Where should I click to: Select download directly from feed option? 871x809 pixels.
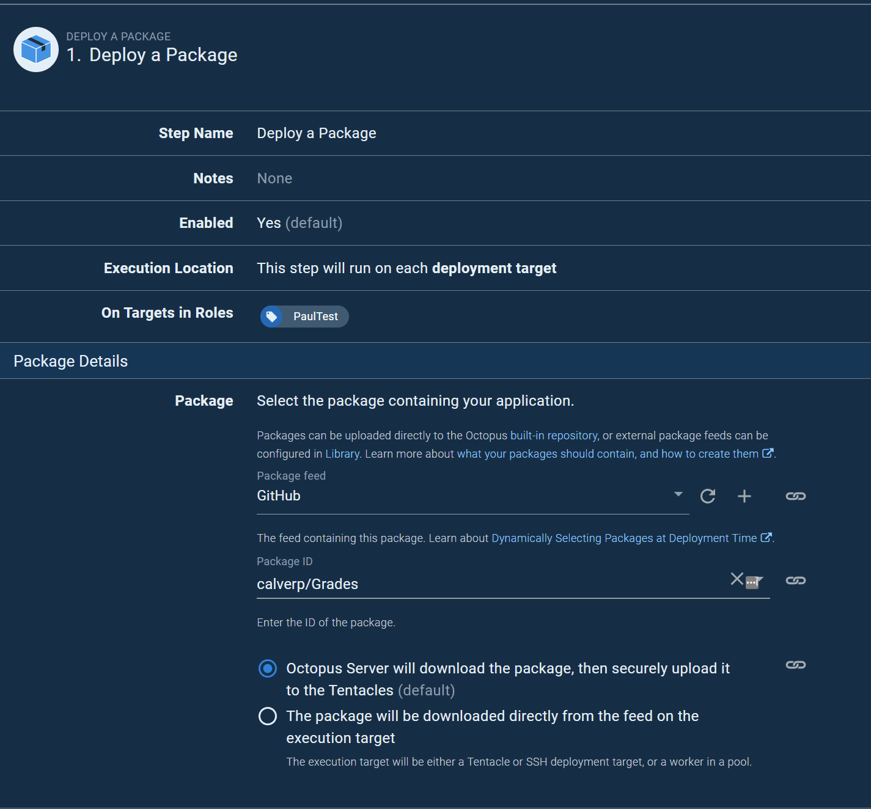tap(267, 716)
